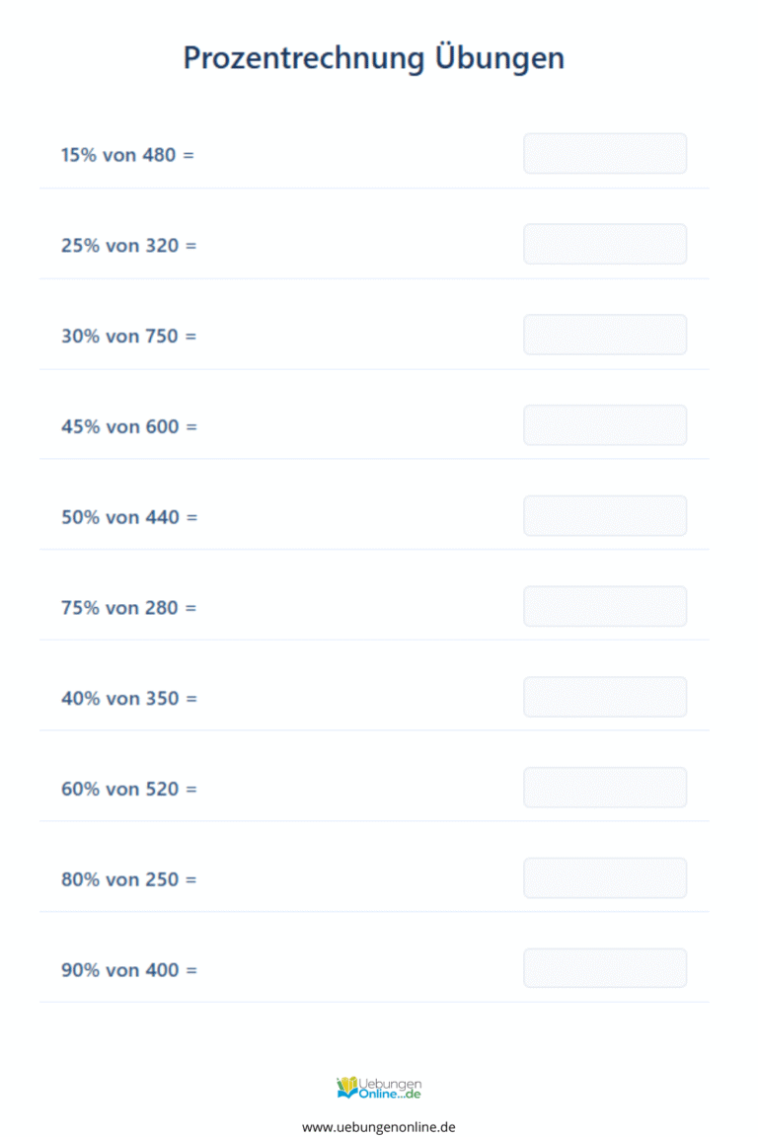Focus the answer field for 90% von 400
Screen dimensions: 758x1137
tap(605, 968)
